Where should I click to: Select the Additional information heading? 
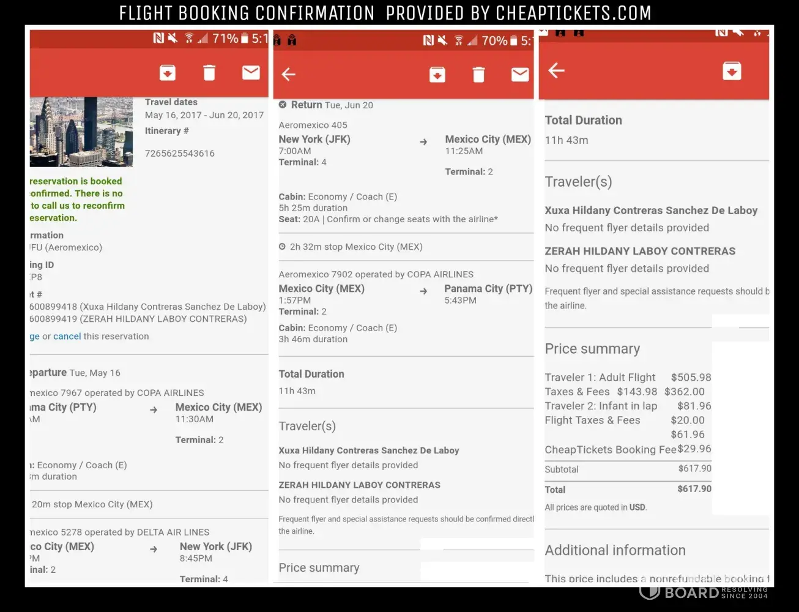[x=615, y=550]
